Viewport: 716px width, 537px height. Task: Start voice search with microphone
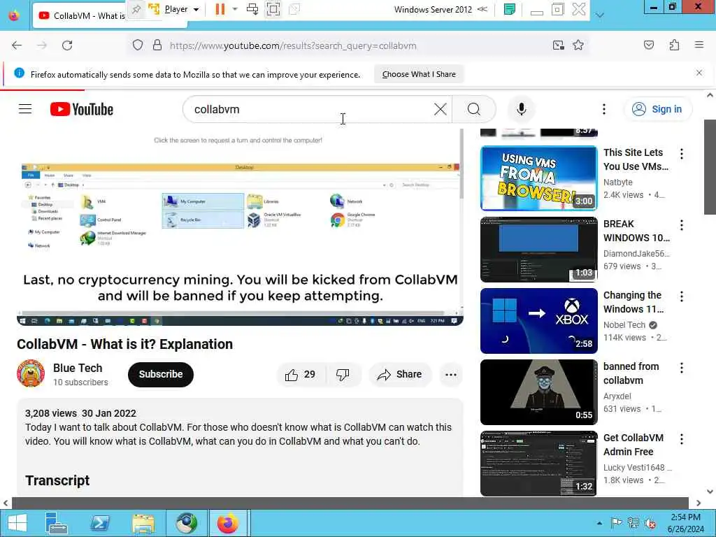pos(521,109)
